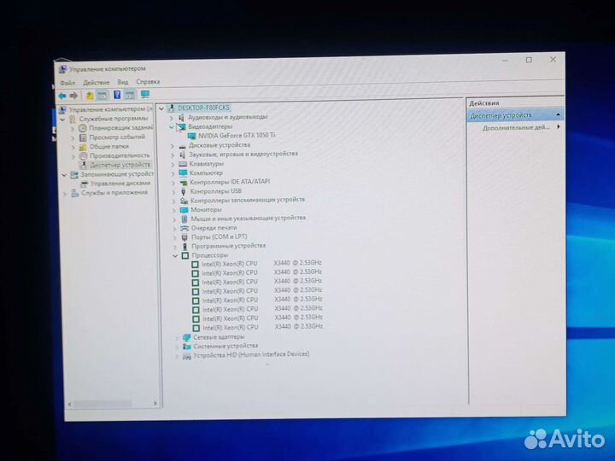
Task: Click the Порты (COM и LPT) icon
Action: click(184, 237)
